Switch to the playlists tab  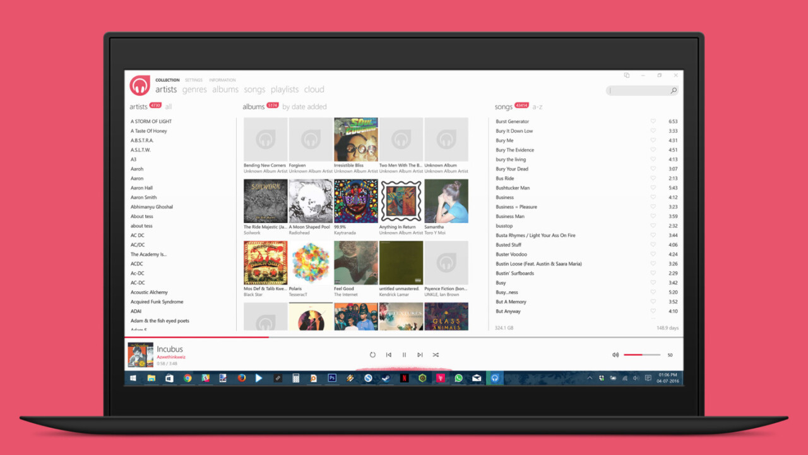[285, 90]
